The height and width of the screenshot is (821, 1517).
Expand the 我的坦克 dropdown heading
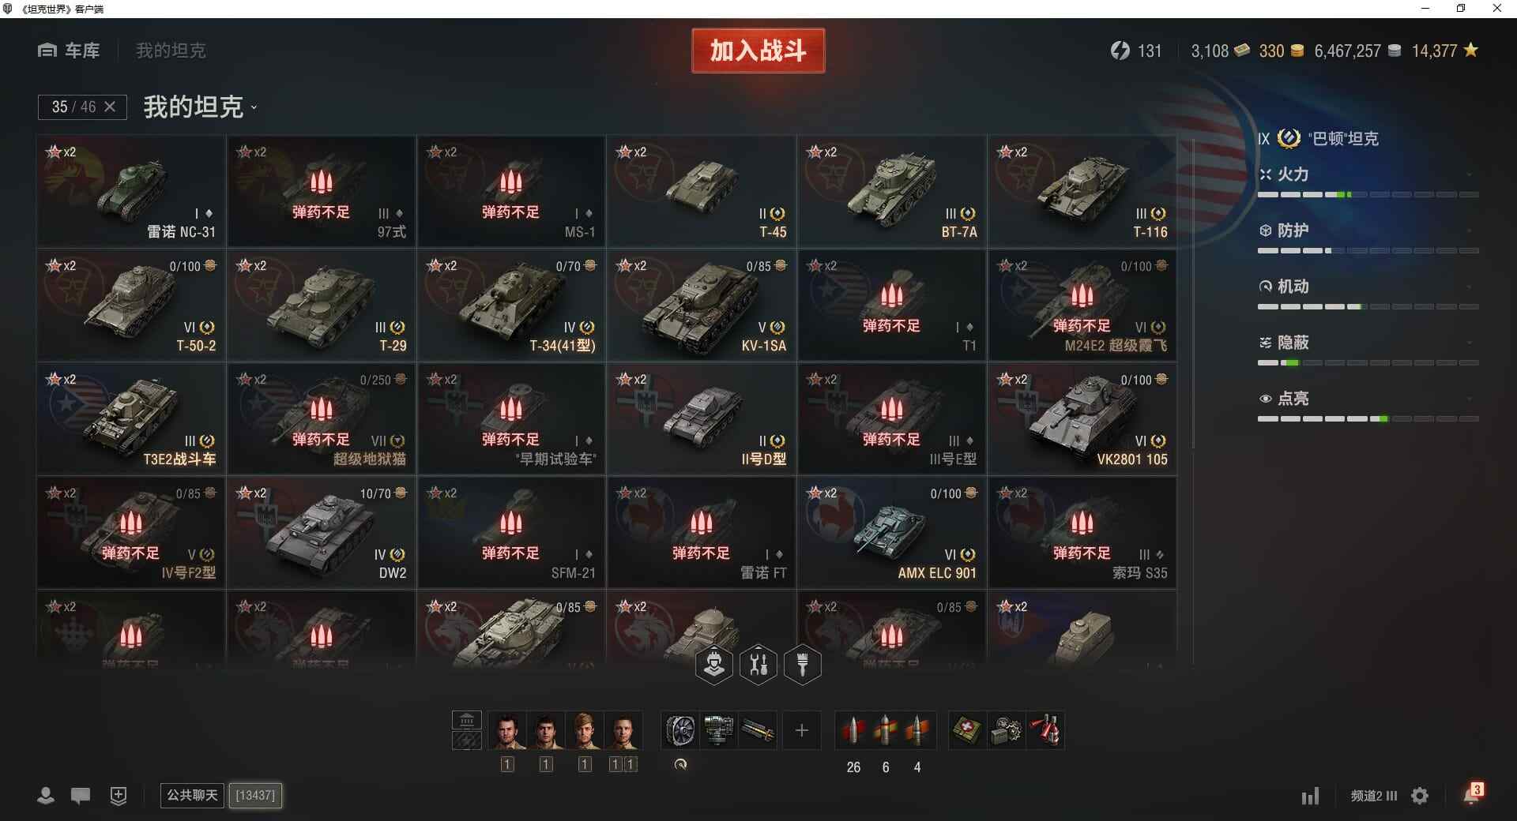[201, 107]
